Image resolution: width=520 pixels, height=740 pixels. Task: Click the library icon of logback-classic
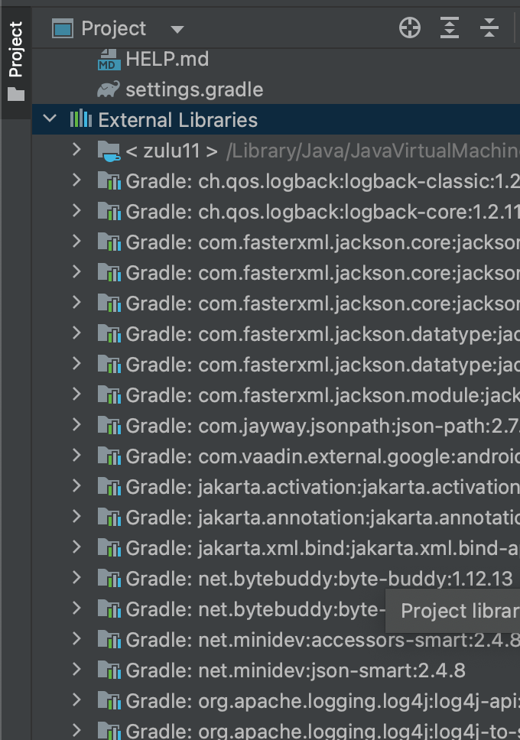coord(109,180)
